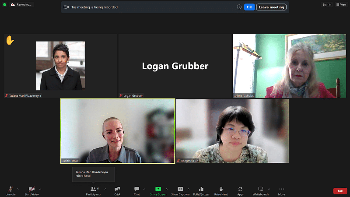This screenshot has height=197, width=350.
Task: Expand the arrow next to Start Video
Action: pos(39,189)
